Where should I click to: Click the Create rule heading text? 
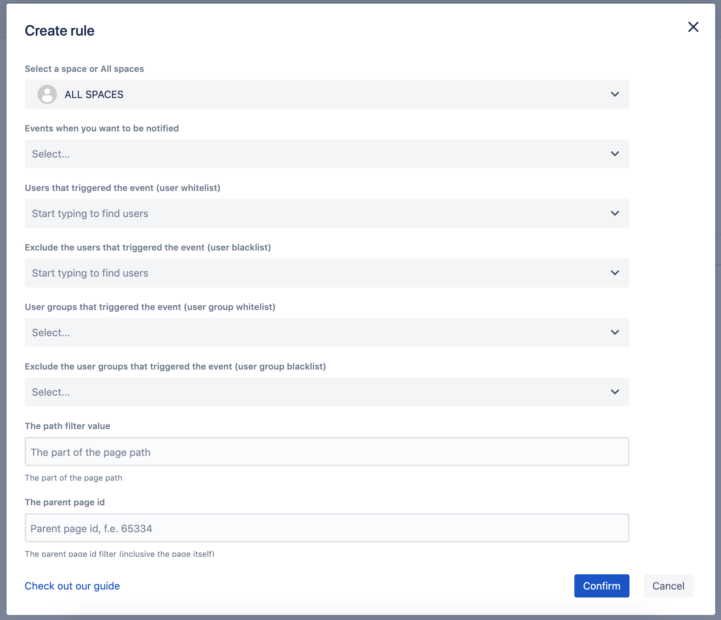pos(60,31)
